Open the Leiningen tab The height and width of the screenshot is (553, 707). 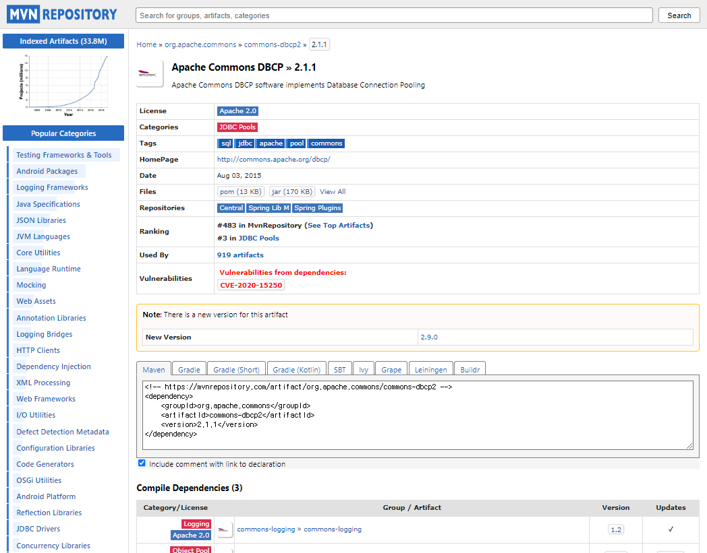point(430,369)
